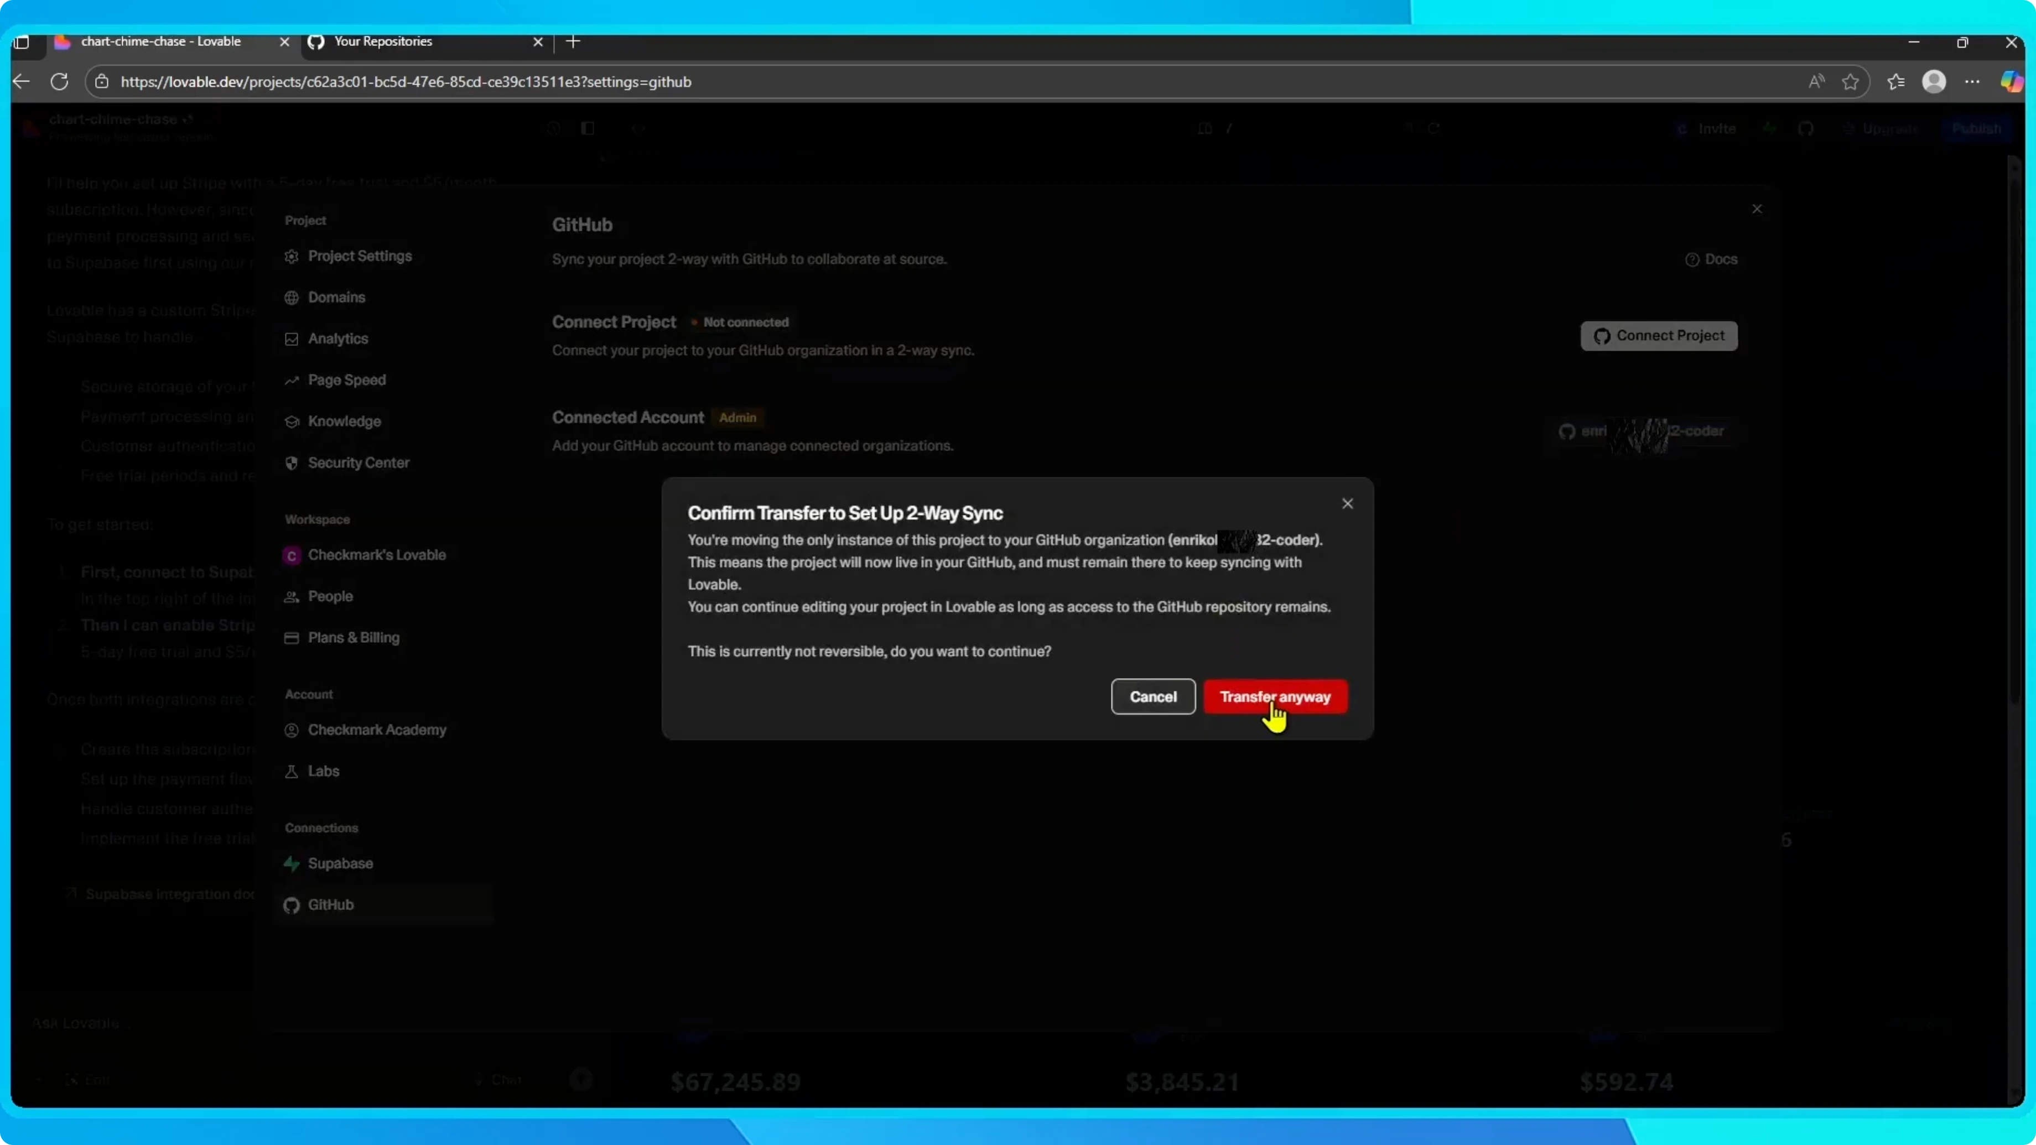Click the Plans & Billing card icon
2036x1145 pixels.
pyautogui.click(x=292, y=638)
